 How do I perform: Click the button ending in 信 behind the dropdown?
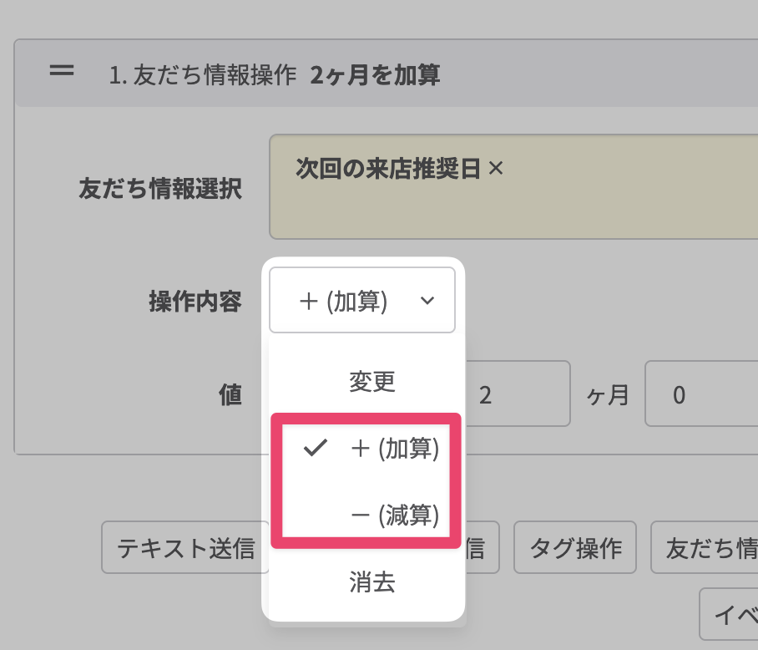[483, 547]
